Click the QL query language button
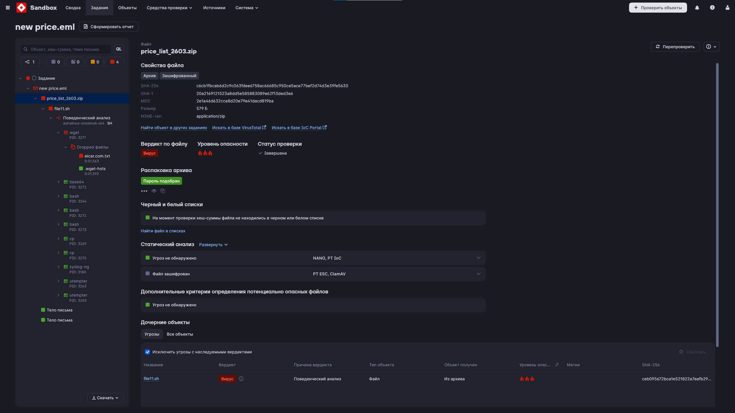The image size is (735, 413). coord(119,49)
